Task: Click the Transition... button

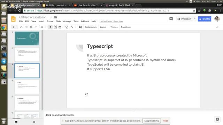Action: coord(126,27)
